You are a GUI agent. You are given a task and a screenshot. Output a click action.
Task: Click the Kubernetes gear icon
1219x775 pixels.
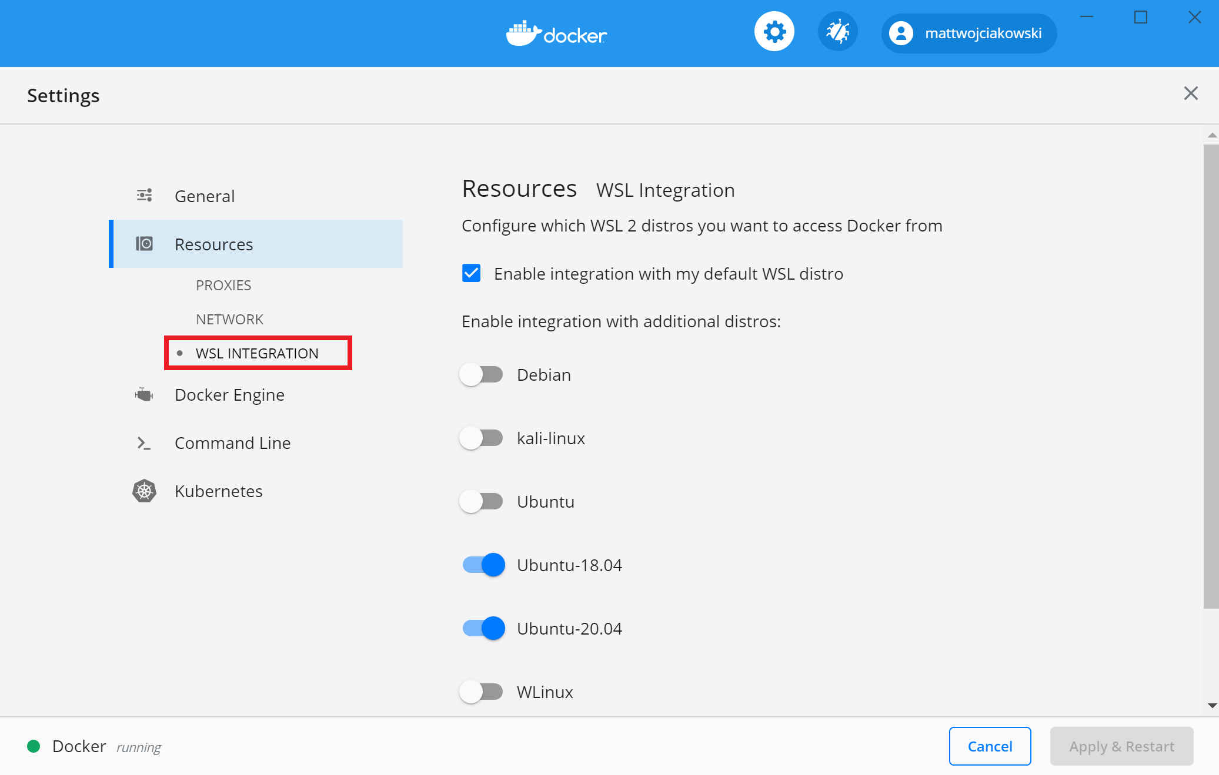pos(145,491)
